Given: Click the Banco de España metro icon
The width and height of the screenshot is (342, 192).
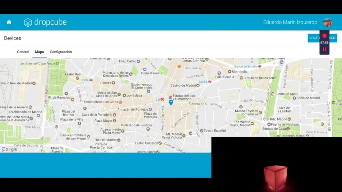Looking at the screenshot, I should (259, 66).
